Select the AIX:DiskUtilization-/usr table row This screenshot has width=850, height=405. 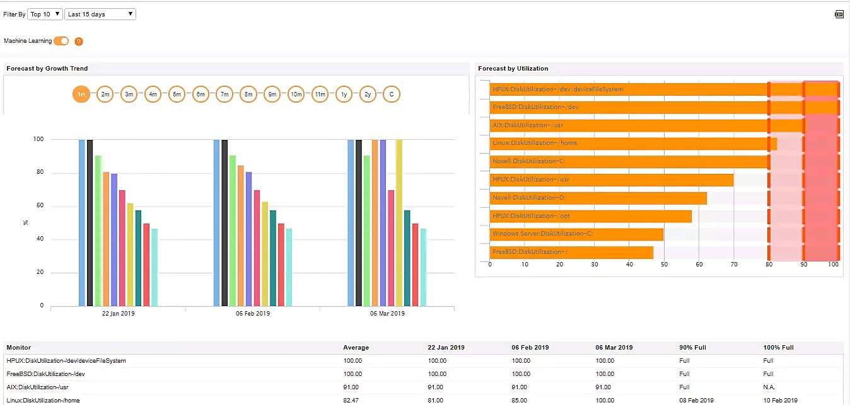[x=189, y=387]
